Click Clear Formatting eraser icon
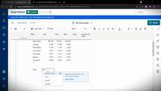The width and height of the screenshot is (161, 91). coord(141,29)
